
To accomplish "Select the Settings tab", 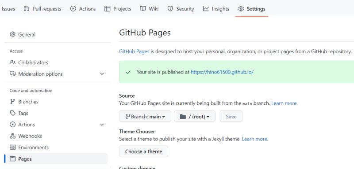I will click(x=252, y=9).
